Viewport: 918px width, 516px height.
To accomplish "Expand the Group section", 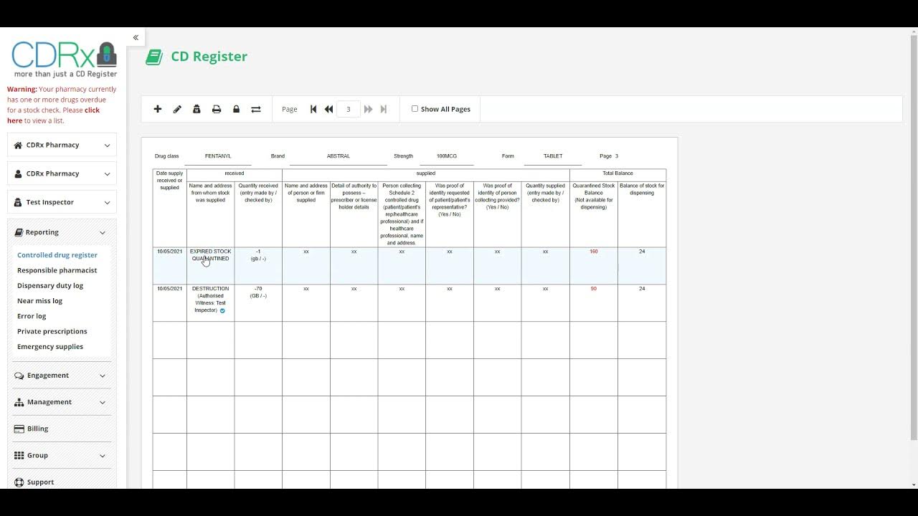I will (60, 455).
